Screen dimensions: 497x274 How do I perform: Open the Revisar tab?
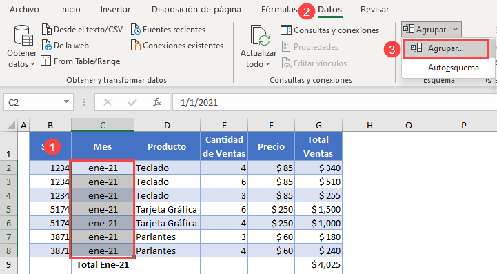point(375,10)
